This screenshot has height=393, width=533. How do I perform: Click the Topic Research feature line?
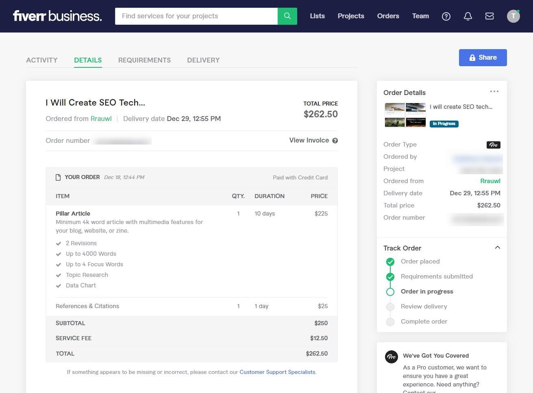point(87,275)
